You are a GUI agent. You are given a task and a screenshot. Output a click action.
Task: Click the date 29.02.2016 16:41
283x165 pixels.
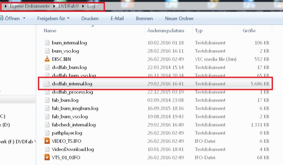165,84
